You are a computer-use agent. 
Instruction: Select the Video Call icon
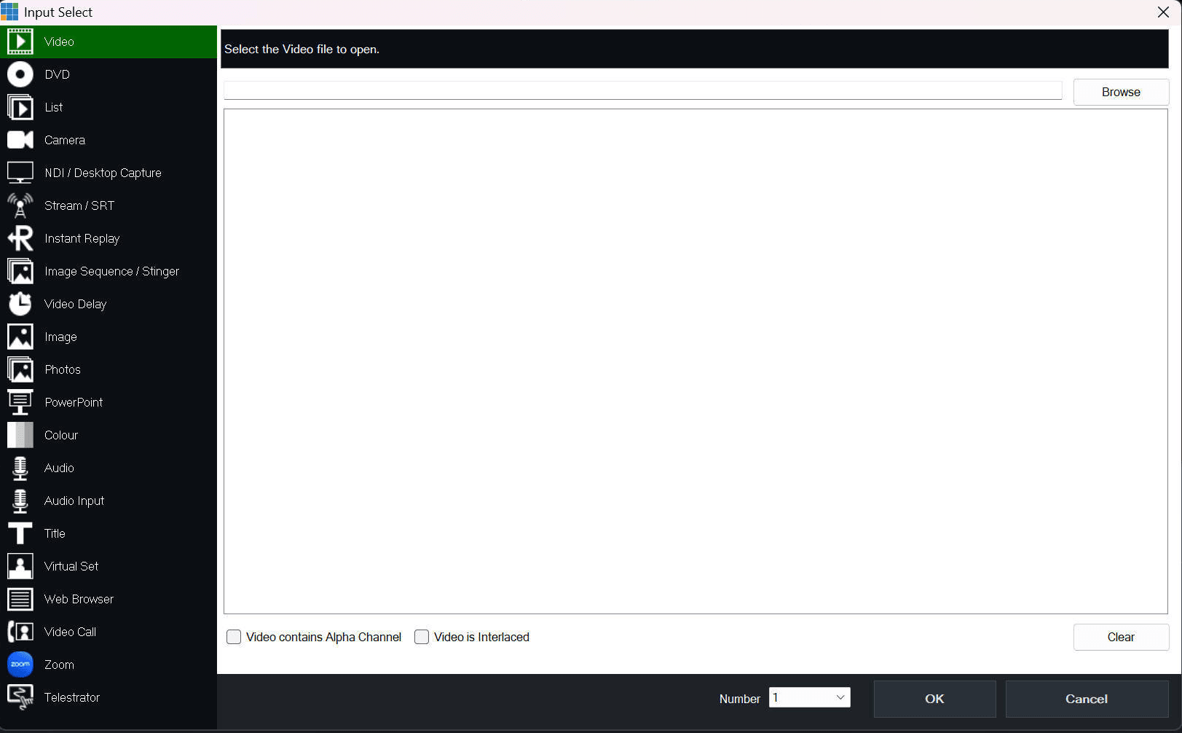pyautogui.click(x=20, y=632)
